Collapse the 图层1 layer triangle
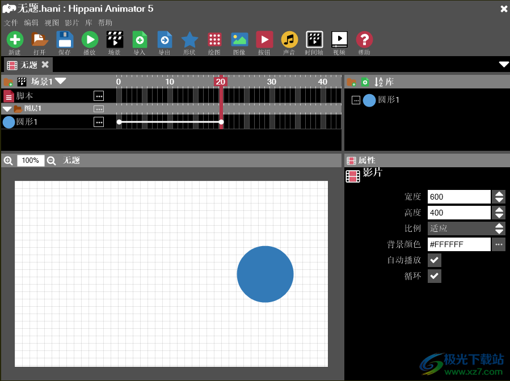Image resolution: width=510 pixels, height=381 pixels. click(7, 109)
